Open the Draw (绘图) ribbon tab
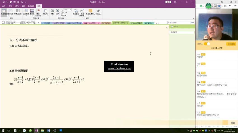Viewport: 238px width, 133px height. point(23,6)
